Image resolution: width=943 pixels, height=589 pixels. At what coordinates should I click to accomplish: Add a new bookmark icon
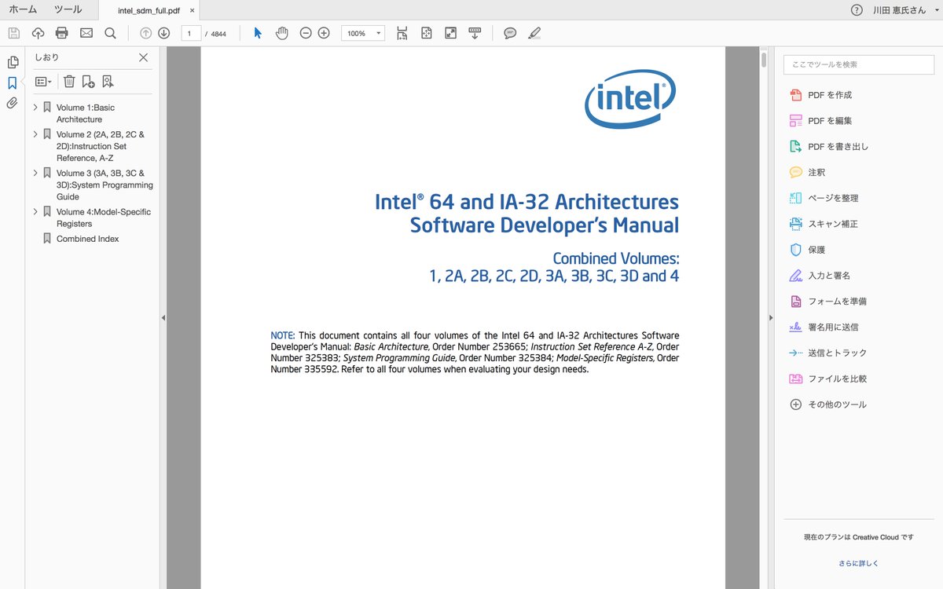[88, 81]
